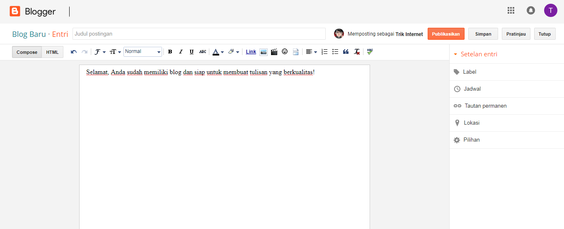This screenshot has width=564, height=229.
Task: Open the text color picker
Action: (218, 52)
